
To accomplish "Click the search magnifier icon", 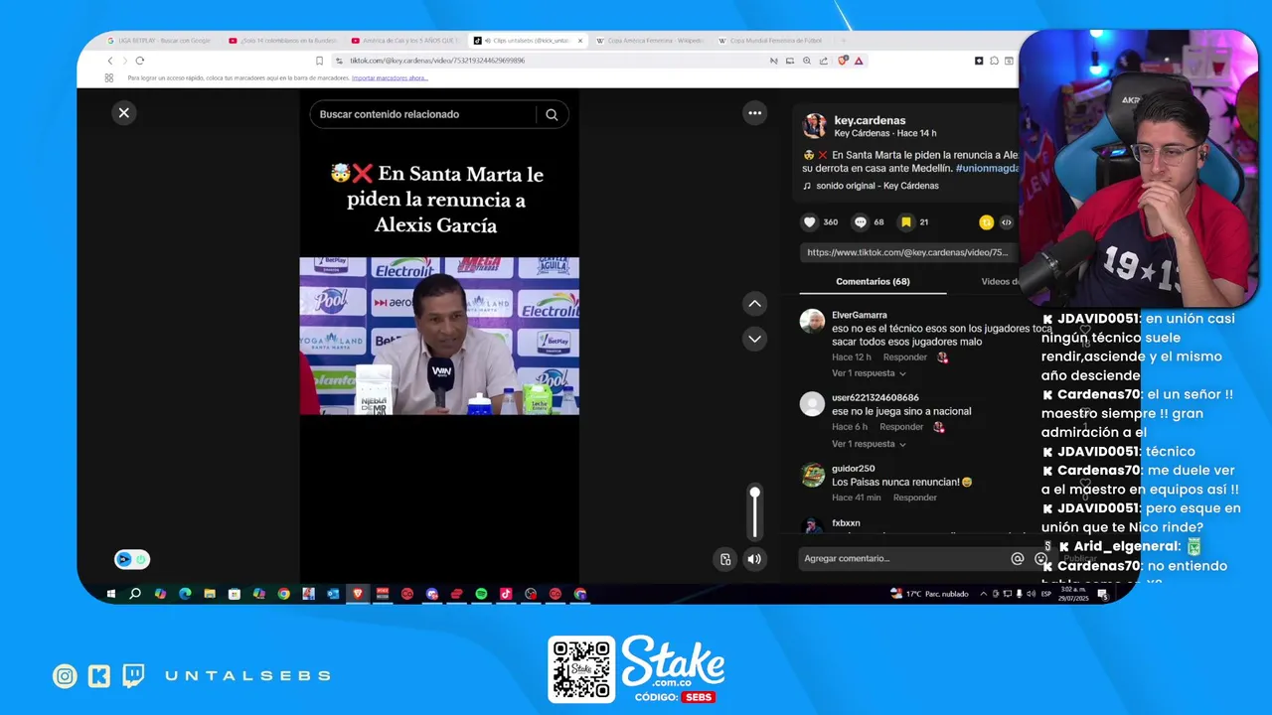I will tap(552, 114).
